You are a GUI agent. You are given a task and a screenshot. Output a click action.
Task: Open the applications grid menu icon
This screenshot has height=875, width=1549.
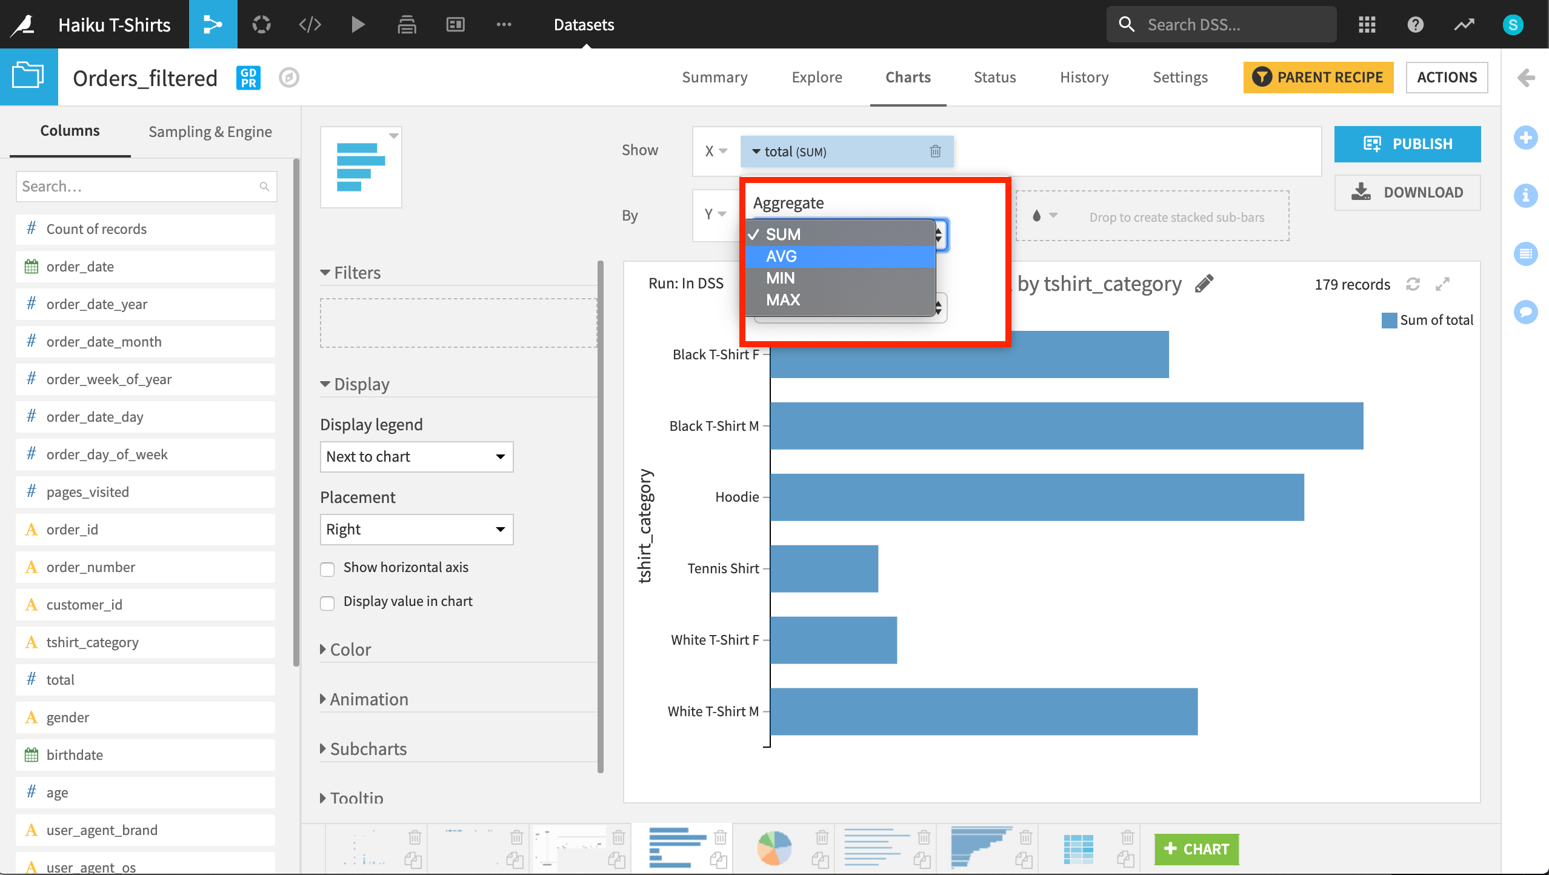pos(1367,24)
